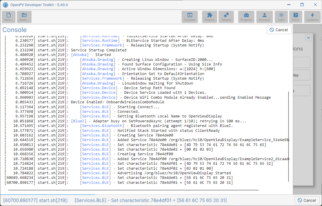Click the Console heading
The width and height of the screenshot is (322, 206).
click(x=15, y=30)
